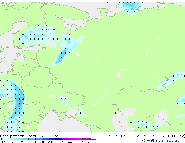185x143 pixels.
Task: Pick the legend swatch between 5 and 10
Action: tap(32, 139)
